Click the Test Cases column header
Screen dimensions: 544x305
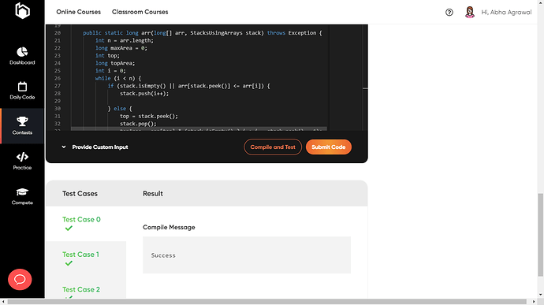pyautogui.click(x=80, y=194)
